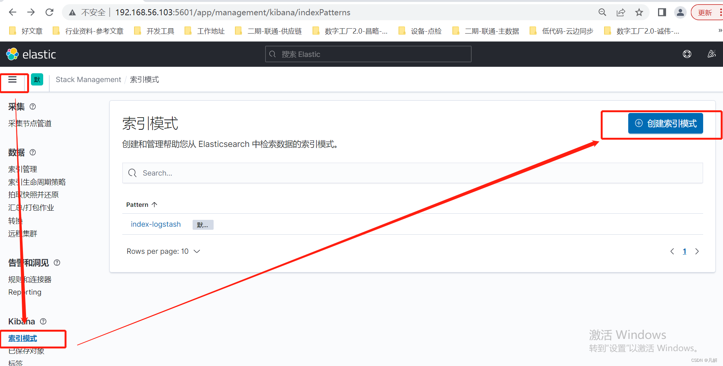Open the 设备-点检 bookmark folder
This screenshot has height=366, width=723.
click(420, 31)
